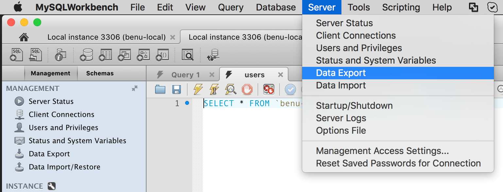Close the users query tab
This screenshot has height=192, width=503.
pos(280,75)
